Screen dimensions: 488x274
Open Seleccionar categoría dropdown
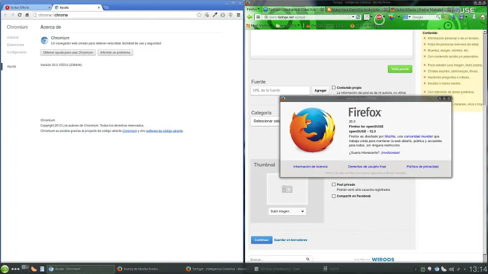coord(265,121)
